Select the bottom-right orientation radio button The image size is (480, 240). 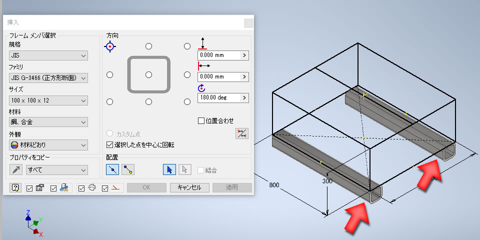pos(187,101)
